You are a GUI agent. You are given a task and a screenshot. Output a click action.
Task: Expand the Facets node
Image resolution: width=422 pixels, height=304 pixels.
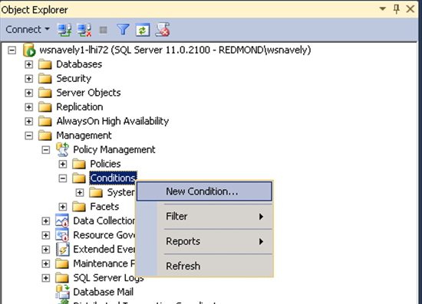63,207
